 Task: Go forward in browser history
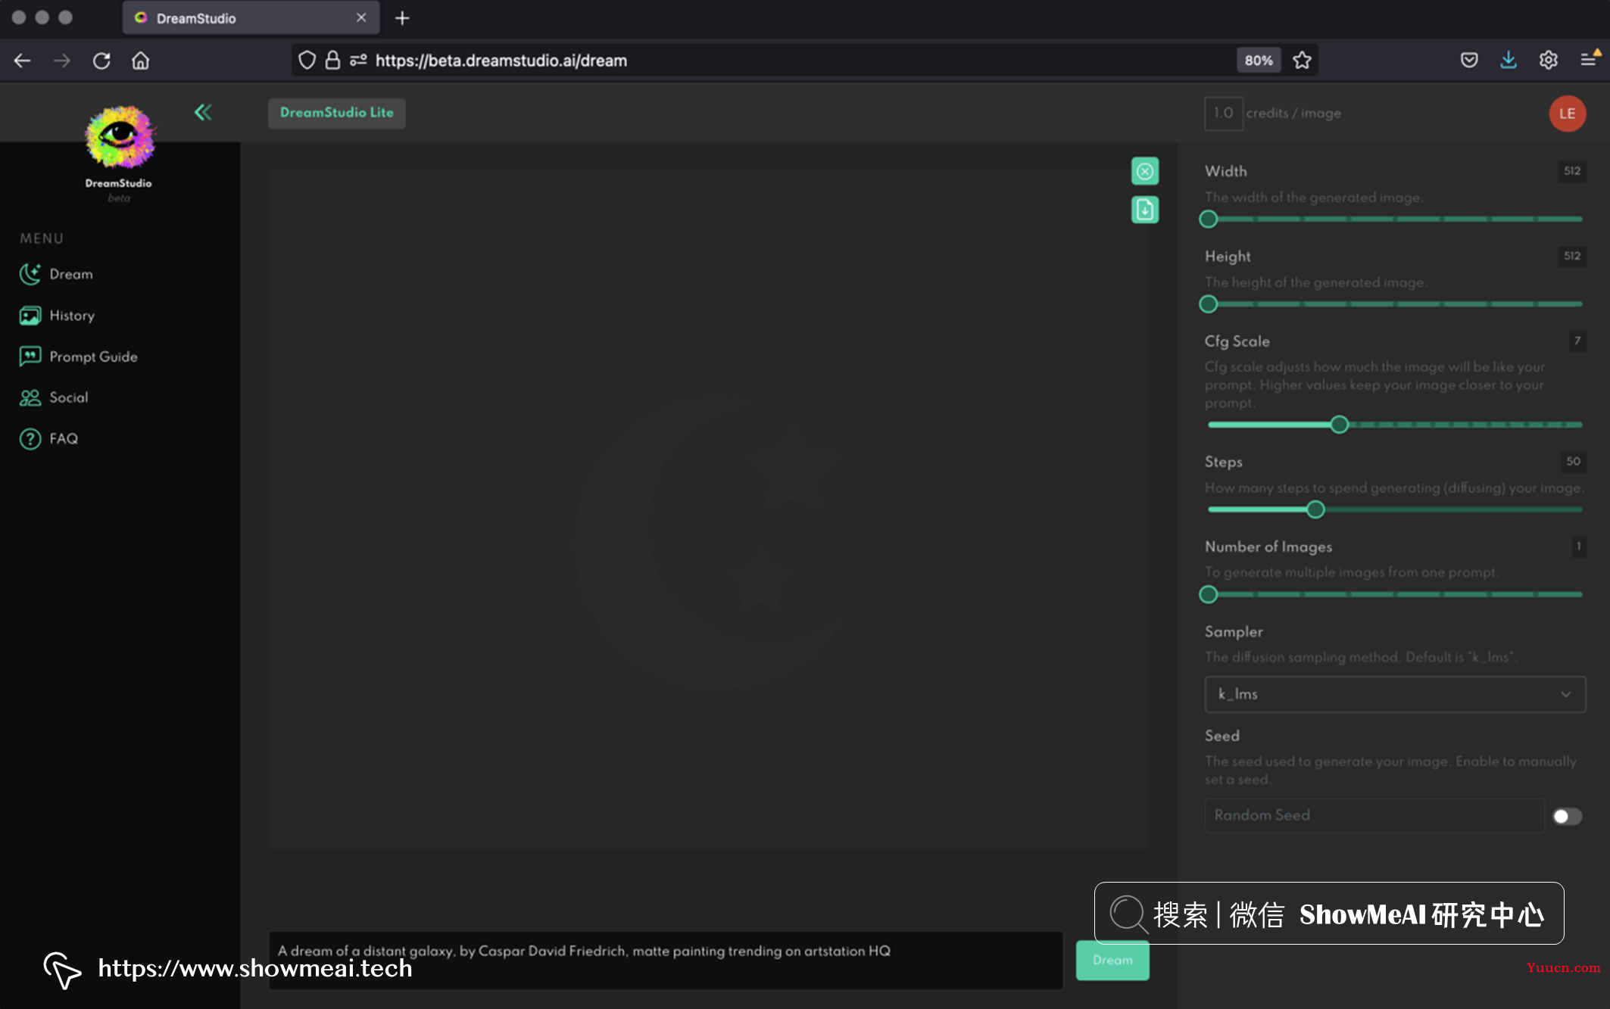62,61
